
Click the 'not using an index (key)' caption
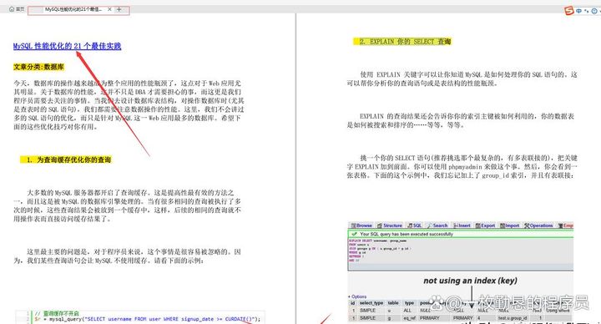470,281
